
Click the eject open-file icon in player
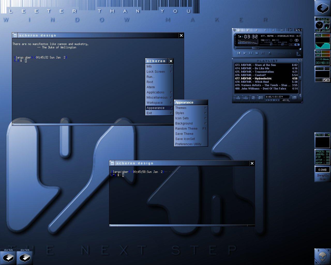point(270,53)
